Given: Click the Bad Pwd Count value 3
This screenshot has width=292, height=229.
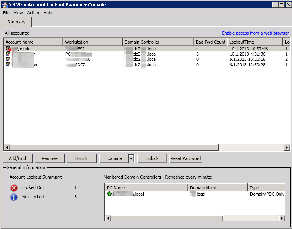Looking at the screenshot, I should pos(198,54).
